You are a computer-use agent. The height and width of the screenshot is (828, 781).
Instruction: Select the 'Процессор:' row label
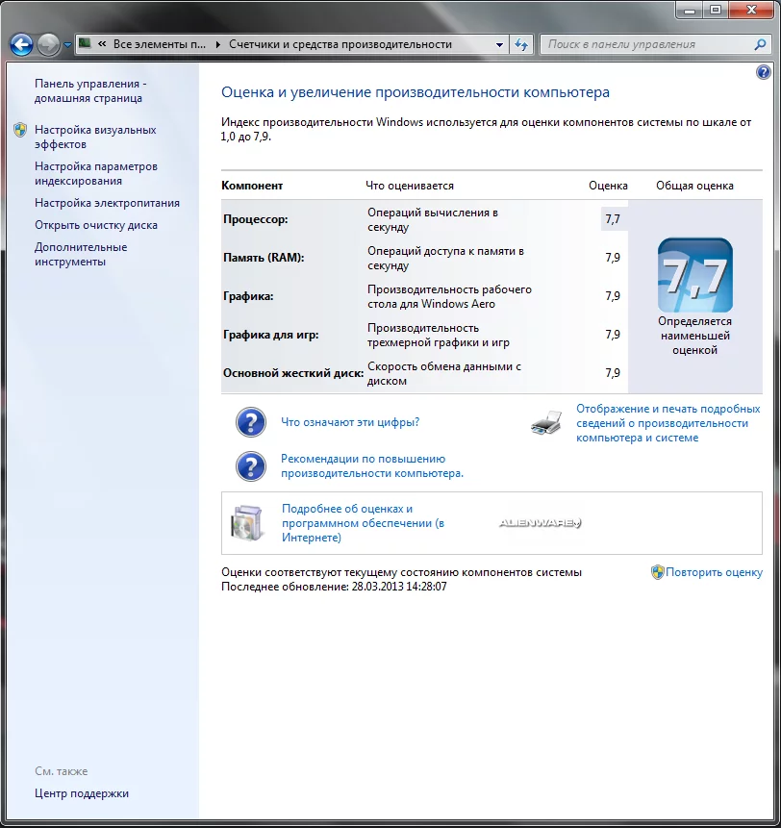256,219
